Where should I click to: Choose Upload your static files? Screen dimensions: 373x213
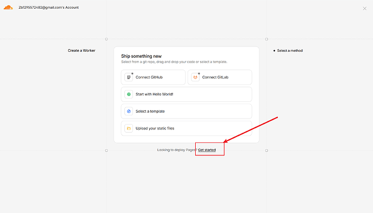coord(186,128)
